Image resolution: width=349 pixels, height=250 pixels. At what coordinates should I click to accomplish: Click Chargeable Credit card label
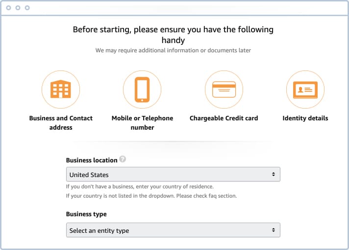coord(224,118)
